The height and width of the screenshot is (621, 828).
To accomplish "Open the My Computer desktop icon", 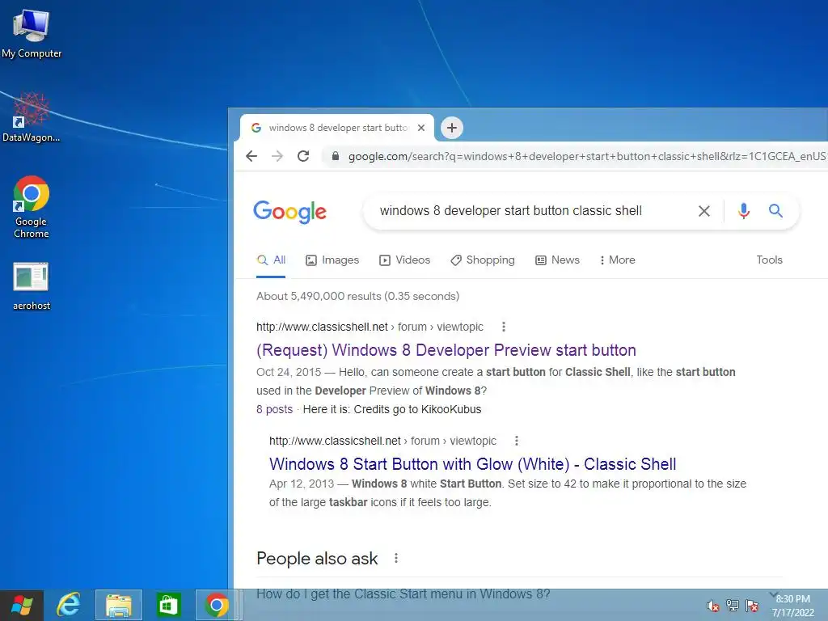I will click(32, 34).
